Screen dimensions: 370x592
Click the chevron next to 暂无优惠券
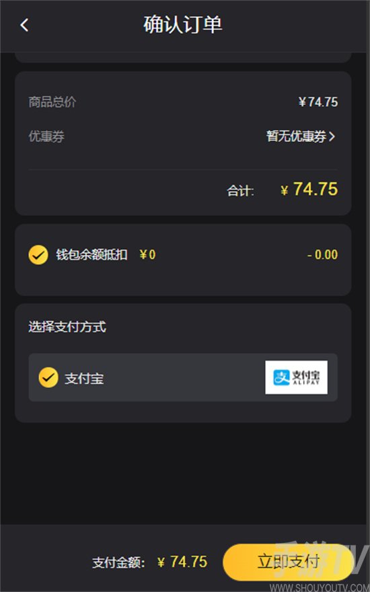[x=332, y=137]
